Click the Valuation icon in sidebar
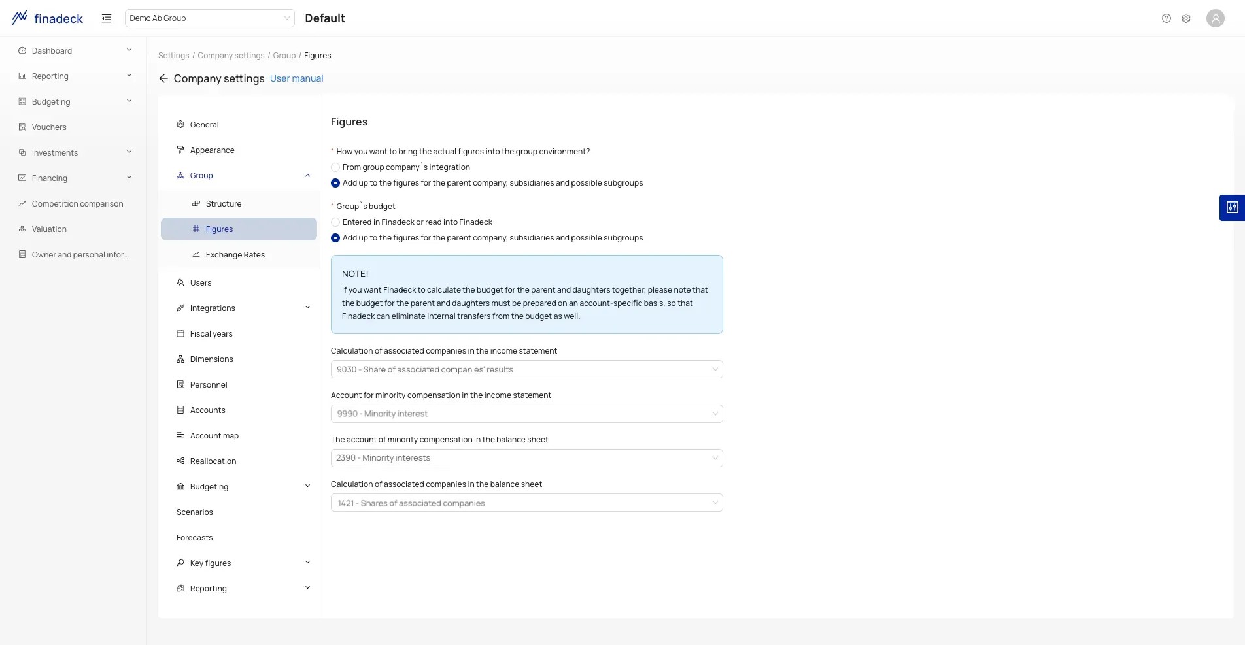This screenshot has height=645, width=1245. pos(22,229)
